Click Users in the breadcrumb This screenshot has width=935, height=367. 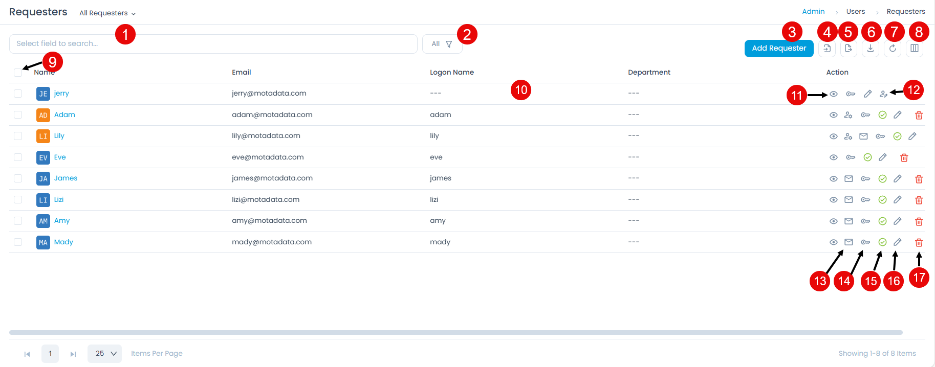(x=856, y=12)
